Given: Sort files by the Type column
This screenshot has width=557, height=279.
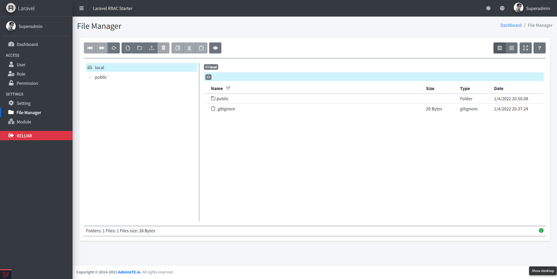Looking at the screenshot, I should [x=465, y=88].
